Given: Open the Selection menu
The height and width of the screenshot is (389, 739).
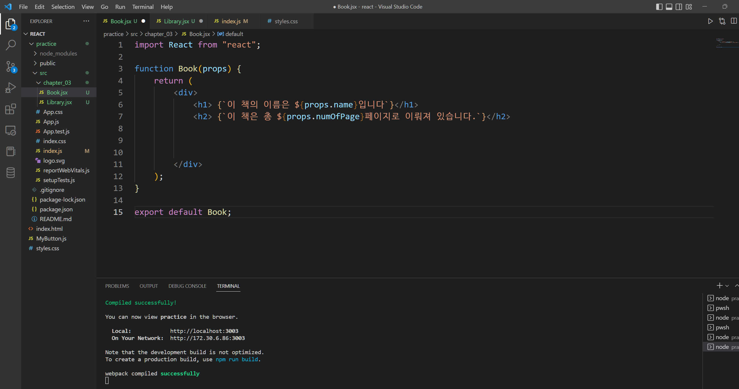Looking at the screenshot, I should [x=63, y=6].
